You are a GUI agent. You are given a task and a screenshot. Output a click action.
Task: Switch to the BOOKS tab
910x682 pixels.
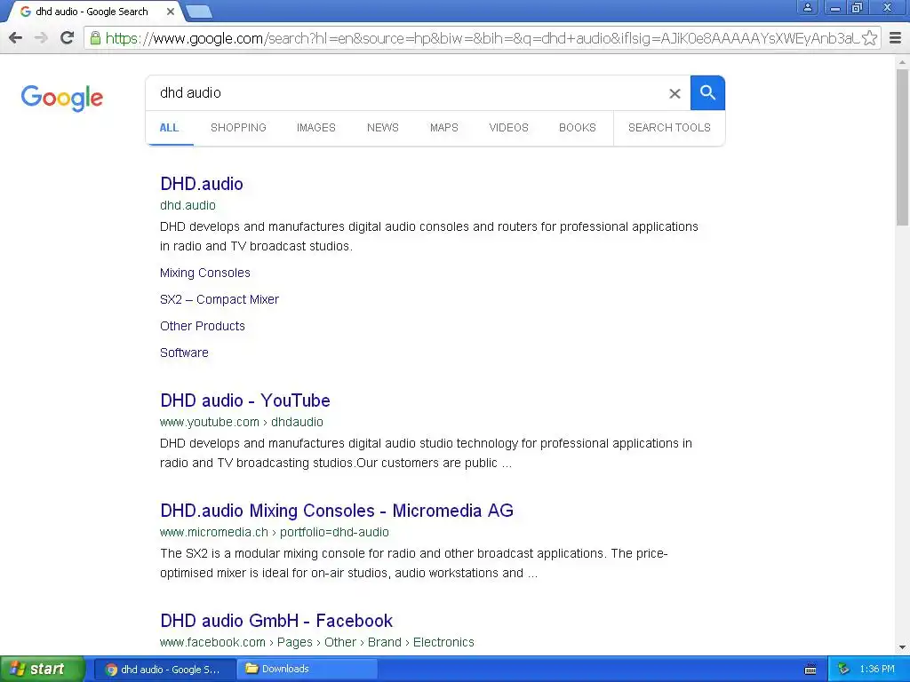pyautogui.click(x=578, y=128)
